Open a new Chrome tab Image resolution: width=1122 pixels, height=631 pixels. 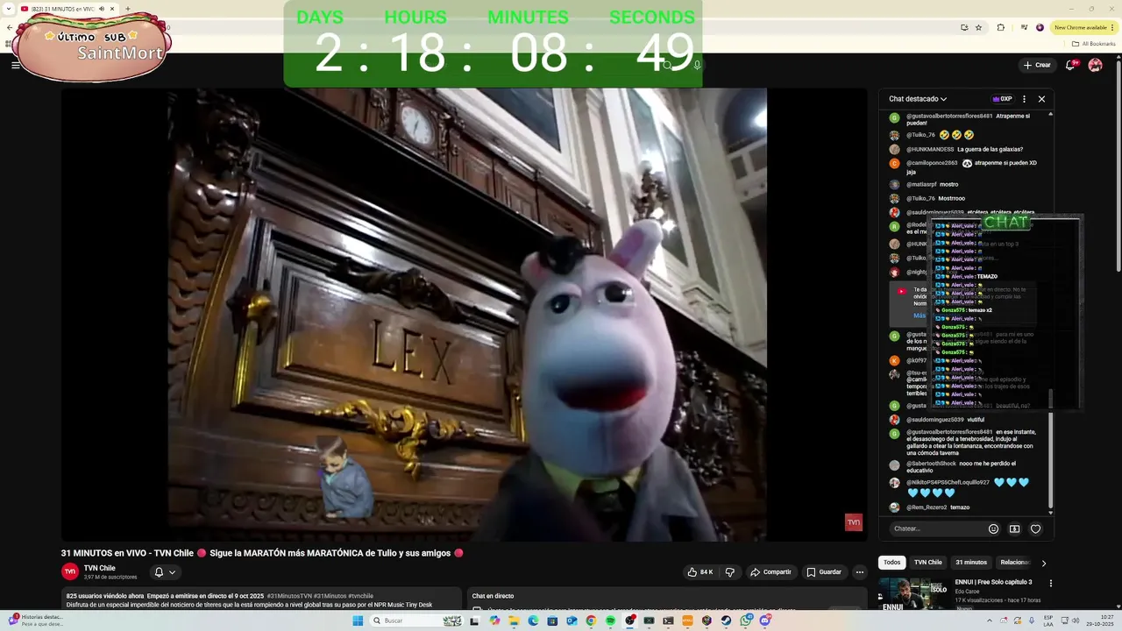(x=129, y=9)
